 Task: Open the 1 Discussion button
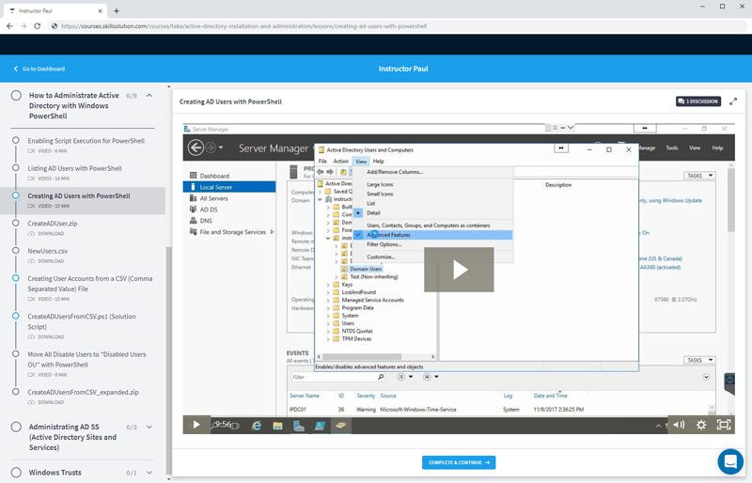698,101
